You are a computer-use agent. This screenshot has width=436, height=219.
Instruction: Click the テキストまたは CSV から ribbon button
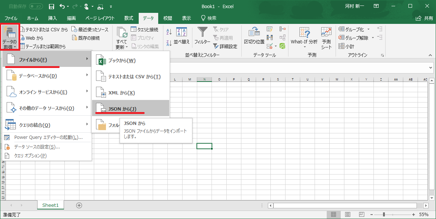coord(44,29)
